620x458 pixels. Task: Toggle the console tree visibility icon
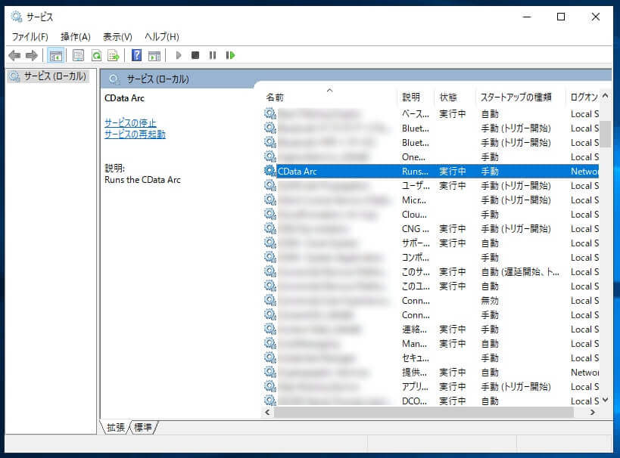click(x=55, y=55)
